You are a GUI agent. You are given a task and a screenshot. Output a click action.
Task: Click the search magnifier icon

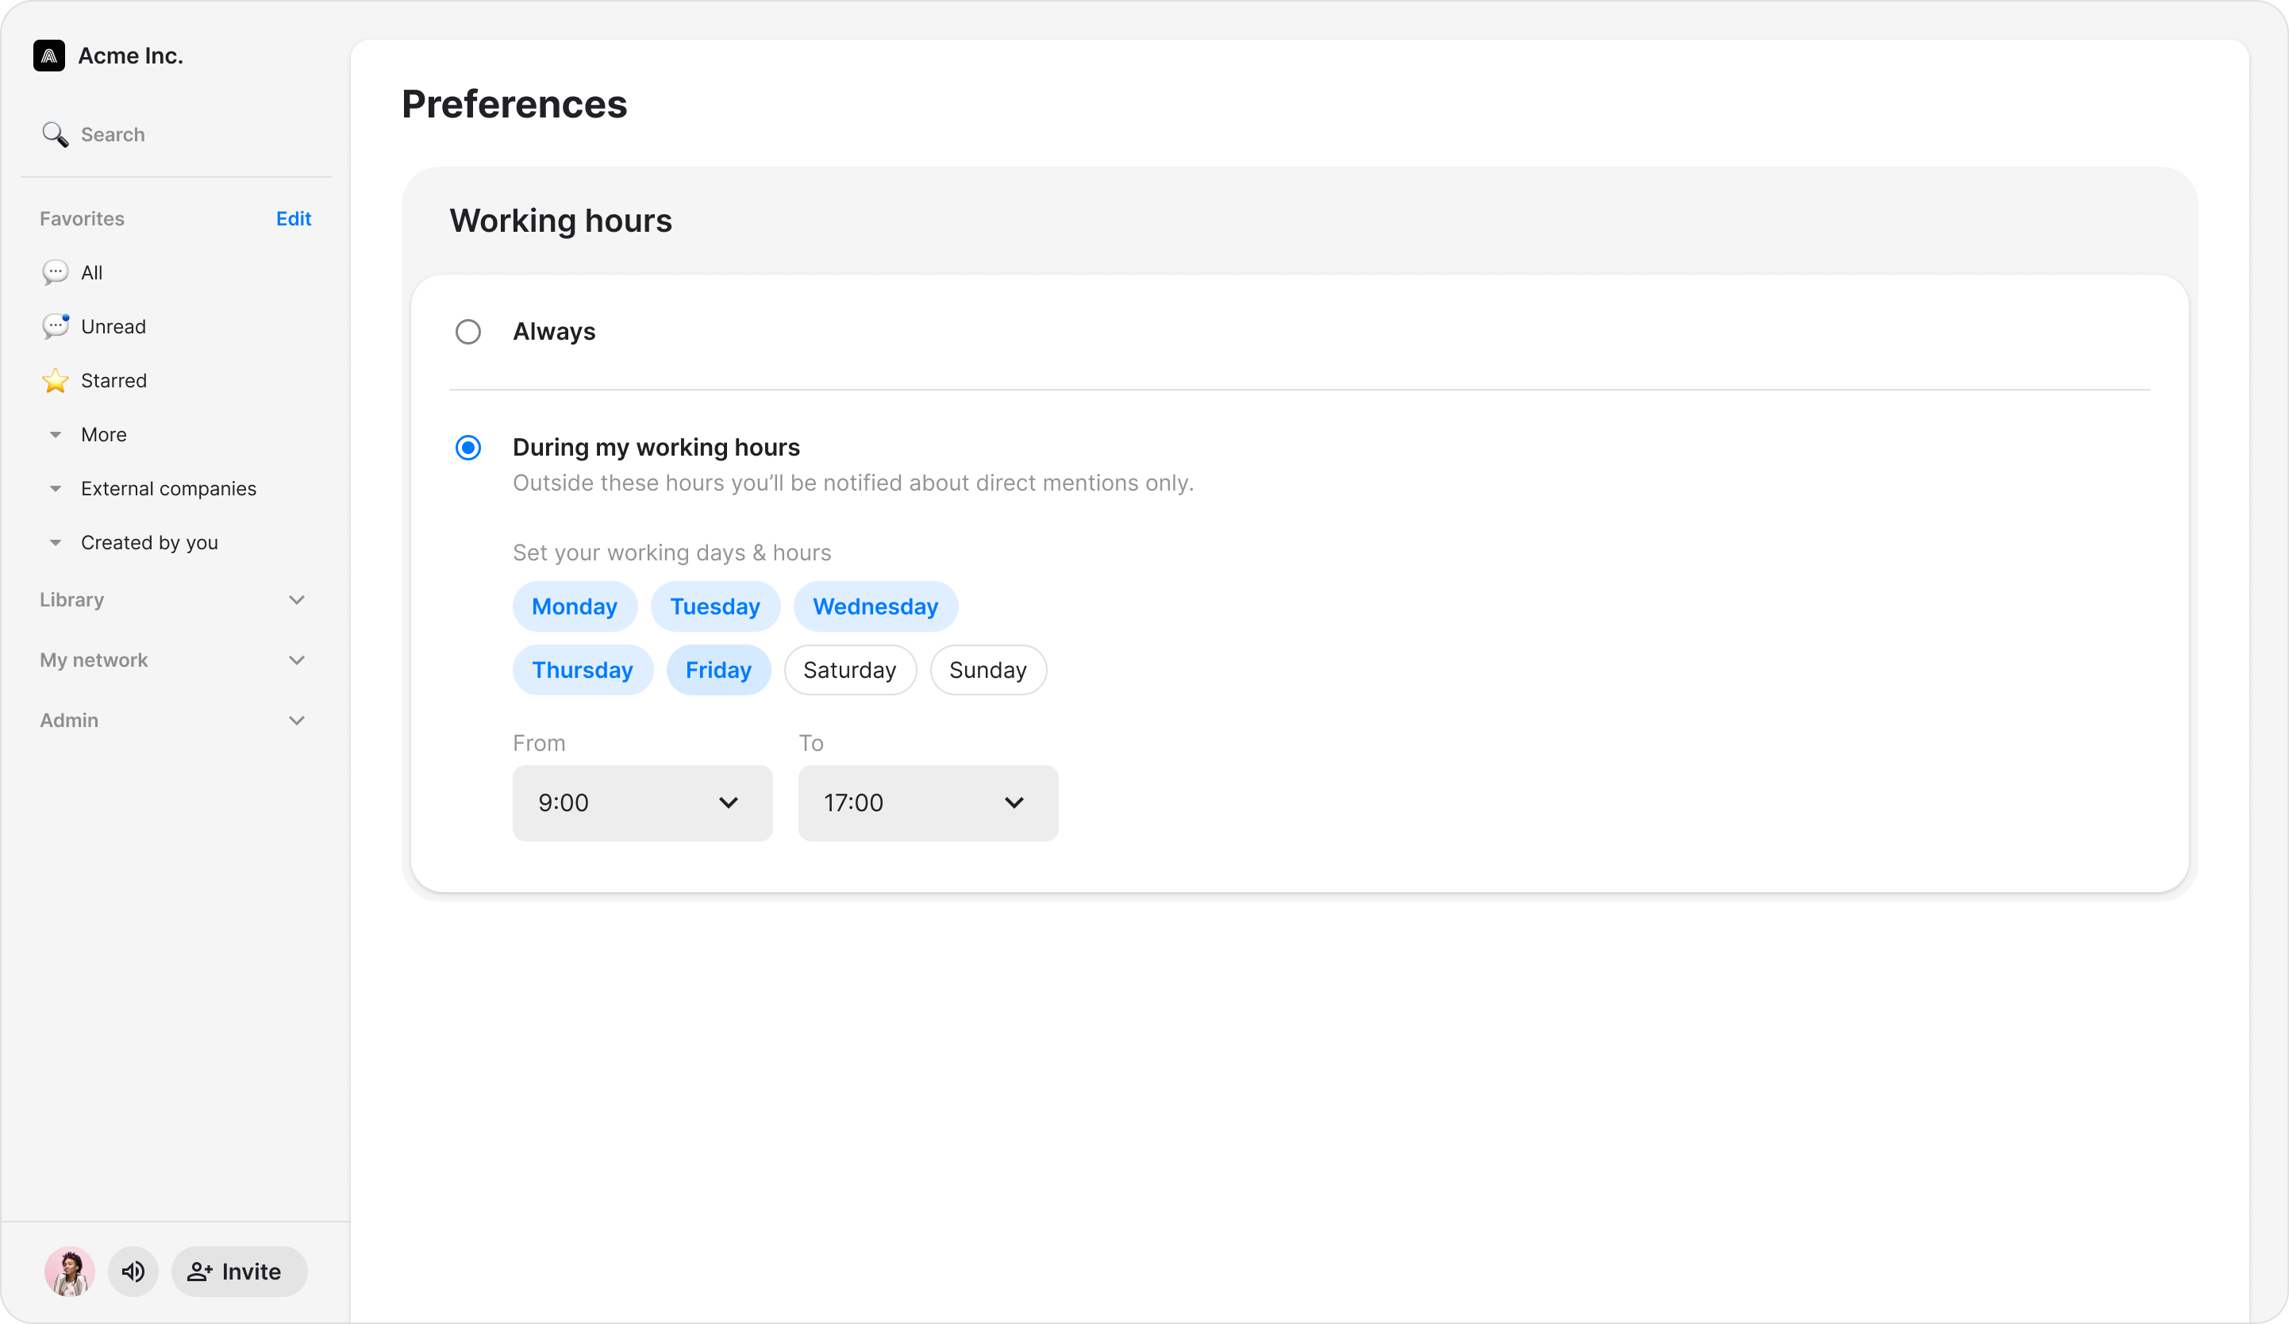(55, 134)
